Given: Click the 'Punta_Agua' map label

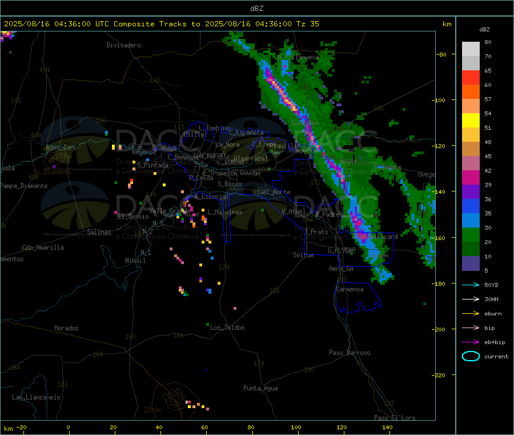Looking at the screenshot, I should coord(260,388).
